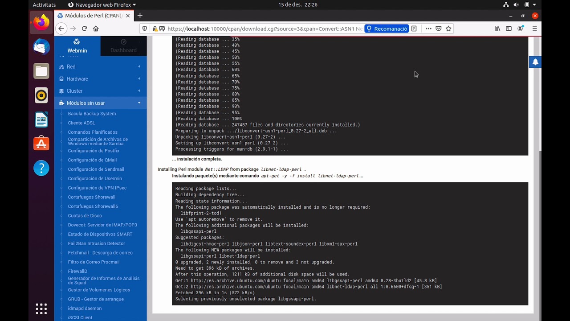Open Fetchmail - Descarga de correo
The width and height of the screenshot is (570, 321).
click(x=100, y=253)
